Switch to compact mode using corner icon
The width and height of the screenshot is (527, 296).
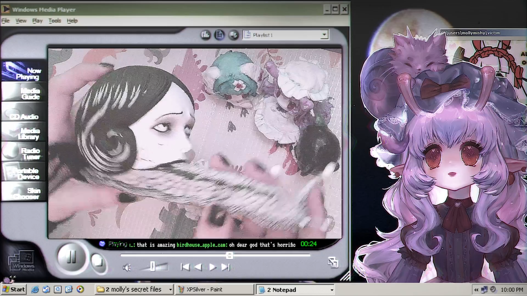(333, 262)
